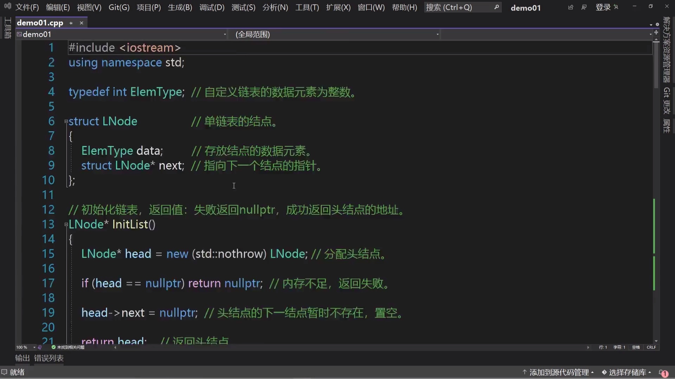Click the 就绪 status text
The height and width of the screenshot is (379, 675).
coord(17,372)
